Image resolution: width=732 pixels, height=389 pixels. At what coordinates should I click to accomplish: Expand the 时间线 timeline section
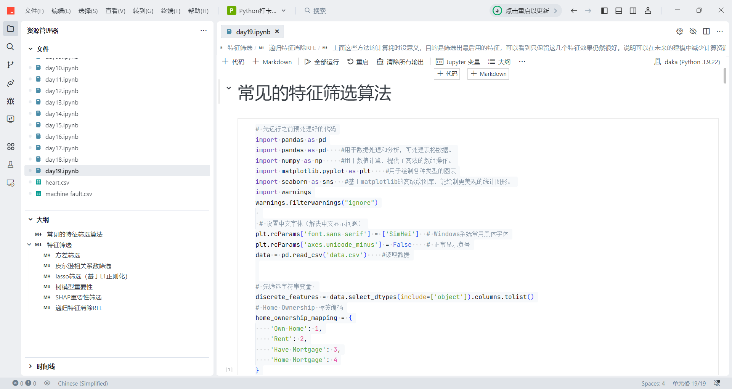point(45,366)
